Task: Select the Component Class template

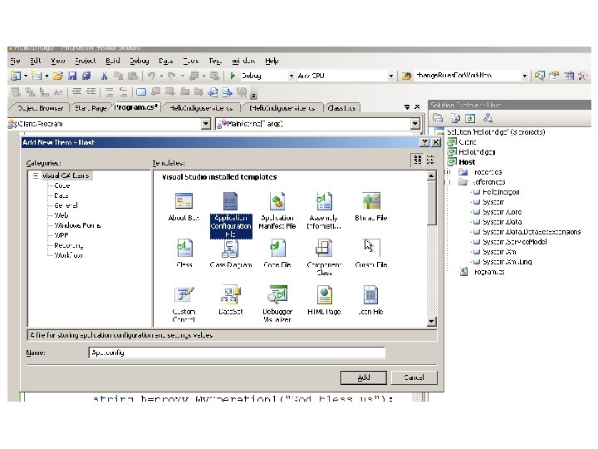Action: pos(324,257)
